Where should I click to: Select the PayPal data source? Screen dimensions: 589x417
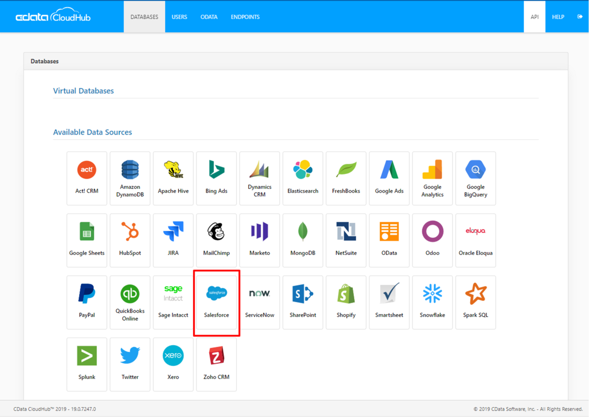point(87,302)
